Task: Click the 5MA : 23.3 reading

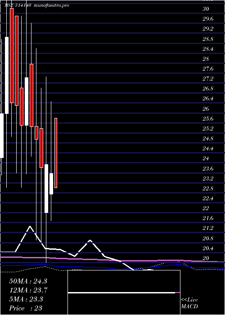Action: (26, 299)
